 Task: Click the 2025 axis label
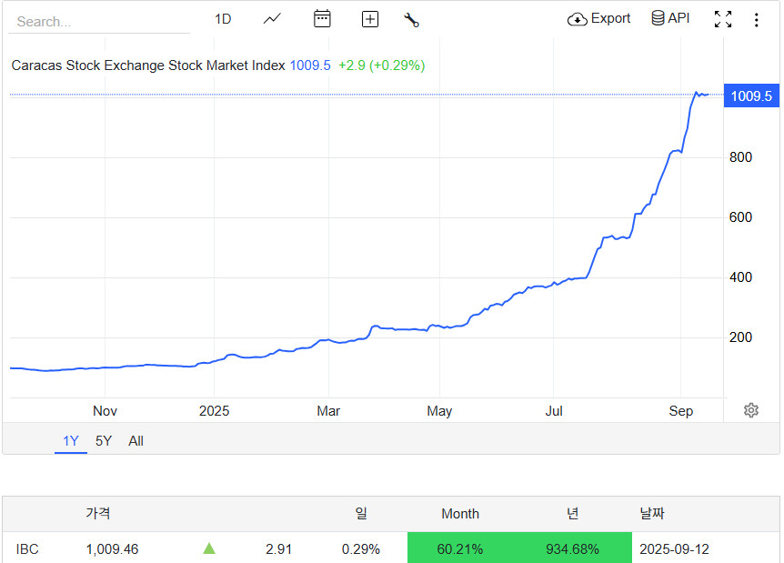[214, 411]
